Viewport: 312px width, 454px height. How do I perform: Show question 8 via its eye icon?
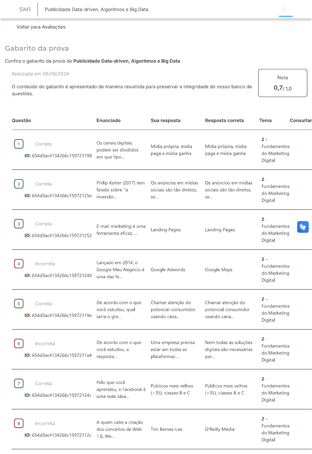[x=301, y=429]
